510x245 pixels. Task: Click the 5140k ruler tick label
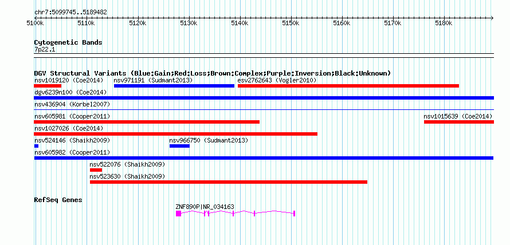click(240, 23)
